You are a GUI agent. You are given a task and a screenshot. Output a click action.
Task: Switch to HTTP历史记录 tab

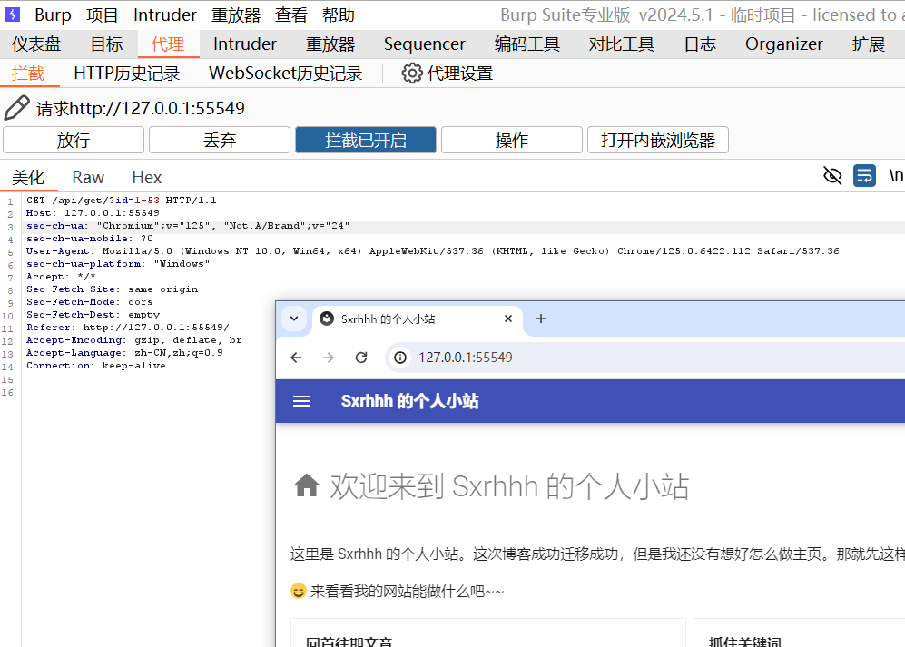127,74
